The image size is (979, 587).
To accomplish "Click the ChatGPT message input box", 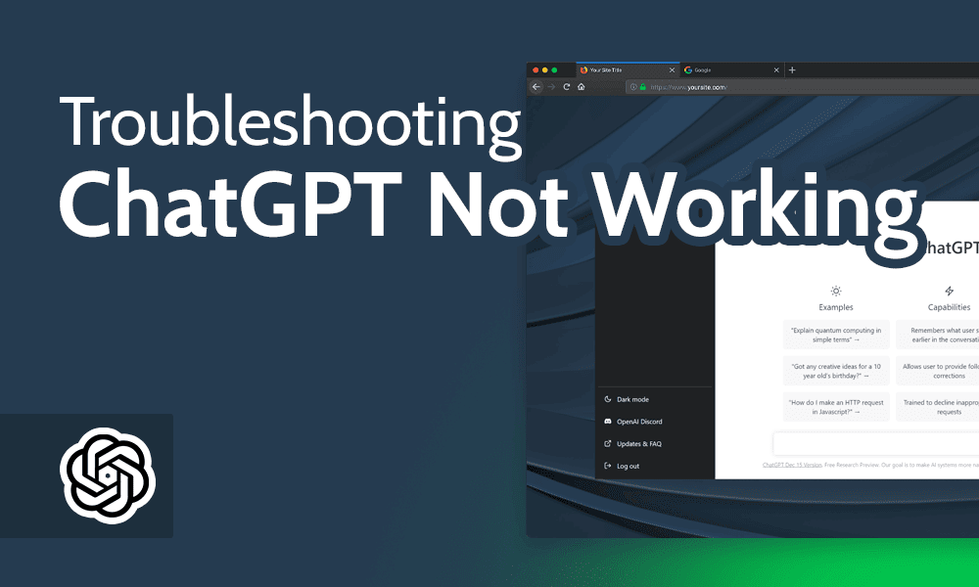I will 881,442.
